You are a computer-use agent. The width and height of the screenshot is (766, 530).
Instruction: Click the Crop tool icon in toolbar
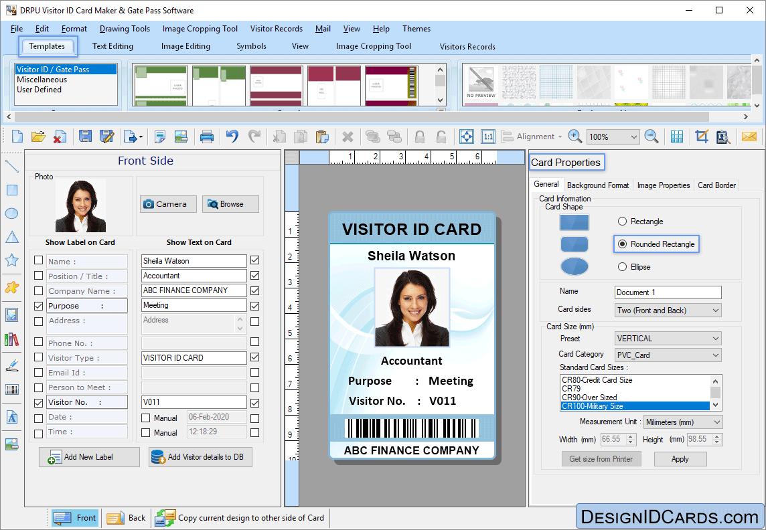[702, 137]
